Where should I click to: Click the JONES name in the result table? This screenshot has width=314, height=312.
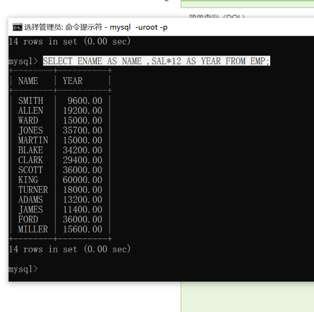(31, 130)
